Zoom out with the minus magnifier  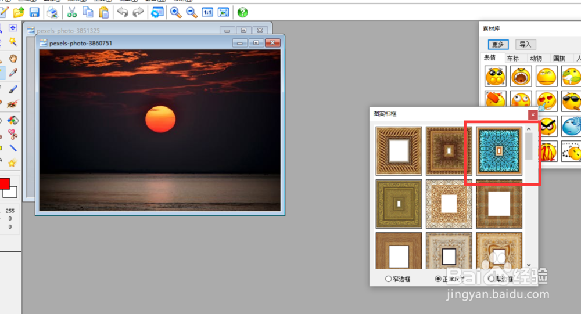(x=192, y=13)
